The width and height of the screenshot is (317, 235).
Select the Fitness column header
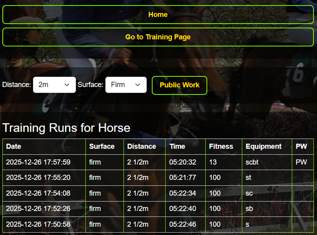[x=221, y=147]
